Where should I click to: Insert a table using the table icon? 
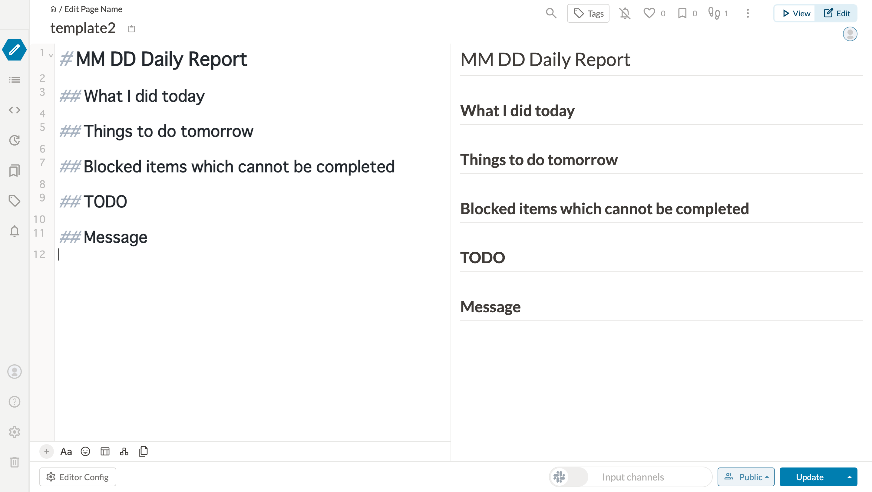(x=105, y=451)
